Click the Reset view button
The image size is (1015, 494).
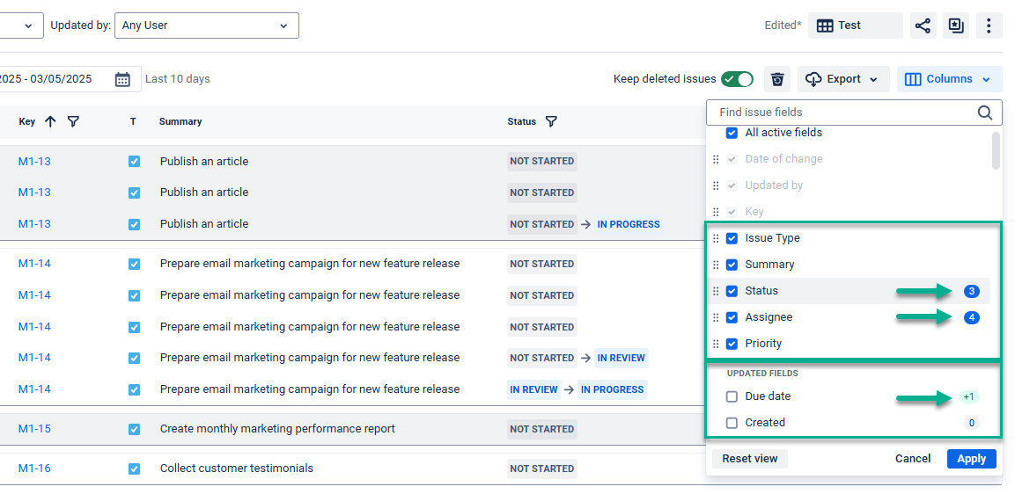(749, 459)
